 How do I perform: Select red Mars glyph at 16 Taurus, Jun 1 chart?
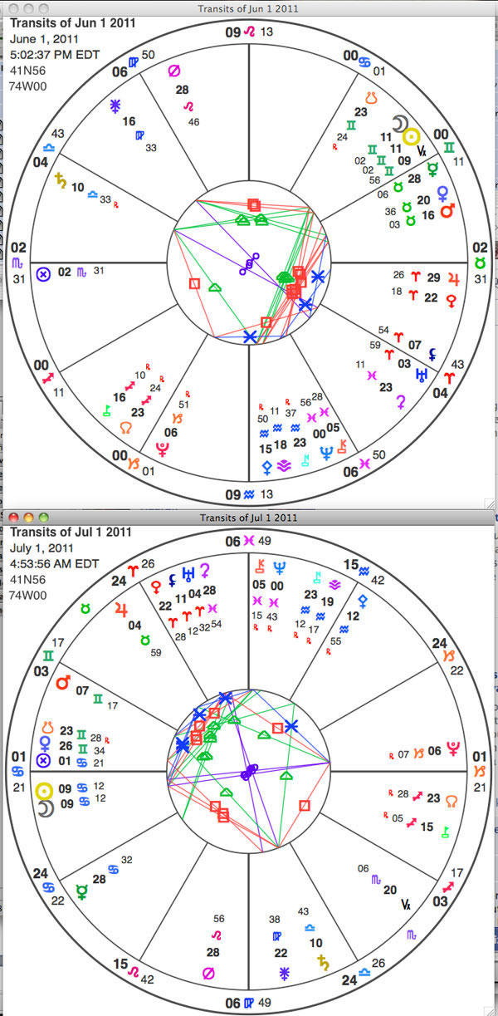pyautogui.click(x=448, y=211)
